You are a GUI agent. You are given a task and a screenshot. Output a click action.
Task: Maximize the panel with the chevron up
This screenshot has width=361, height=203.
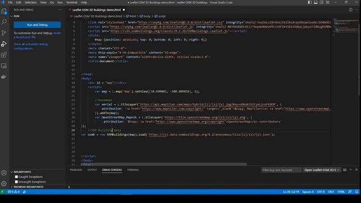tap(351, 170)
